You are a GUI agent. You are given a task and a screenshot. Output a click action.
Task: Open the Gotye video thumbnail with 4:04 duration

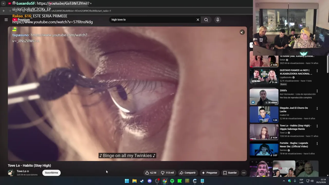click(264, 60)
